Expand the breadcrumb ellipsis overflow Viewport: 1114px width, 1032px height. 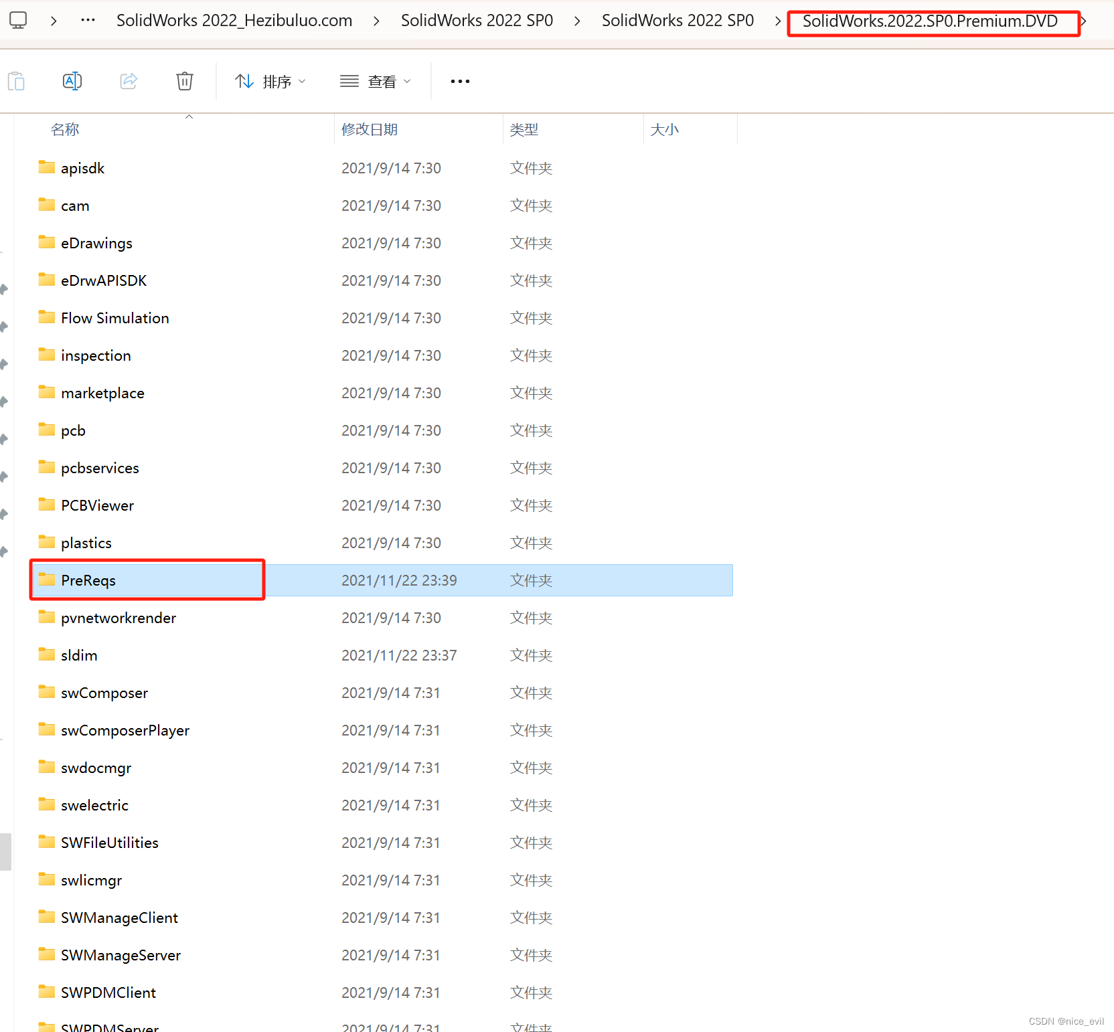[x=88, y=20]
